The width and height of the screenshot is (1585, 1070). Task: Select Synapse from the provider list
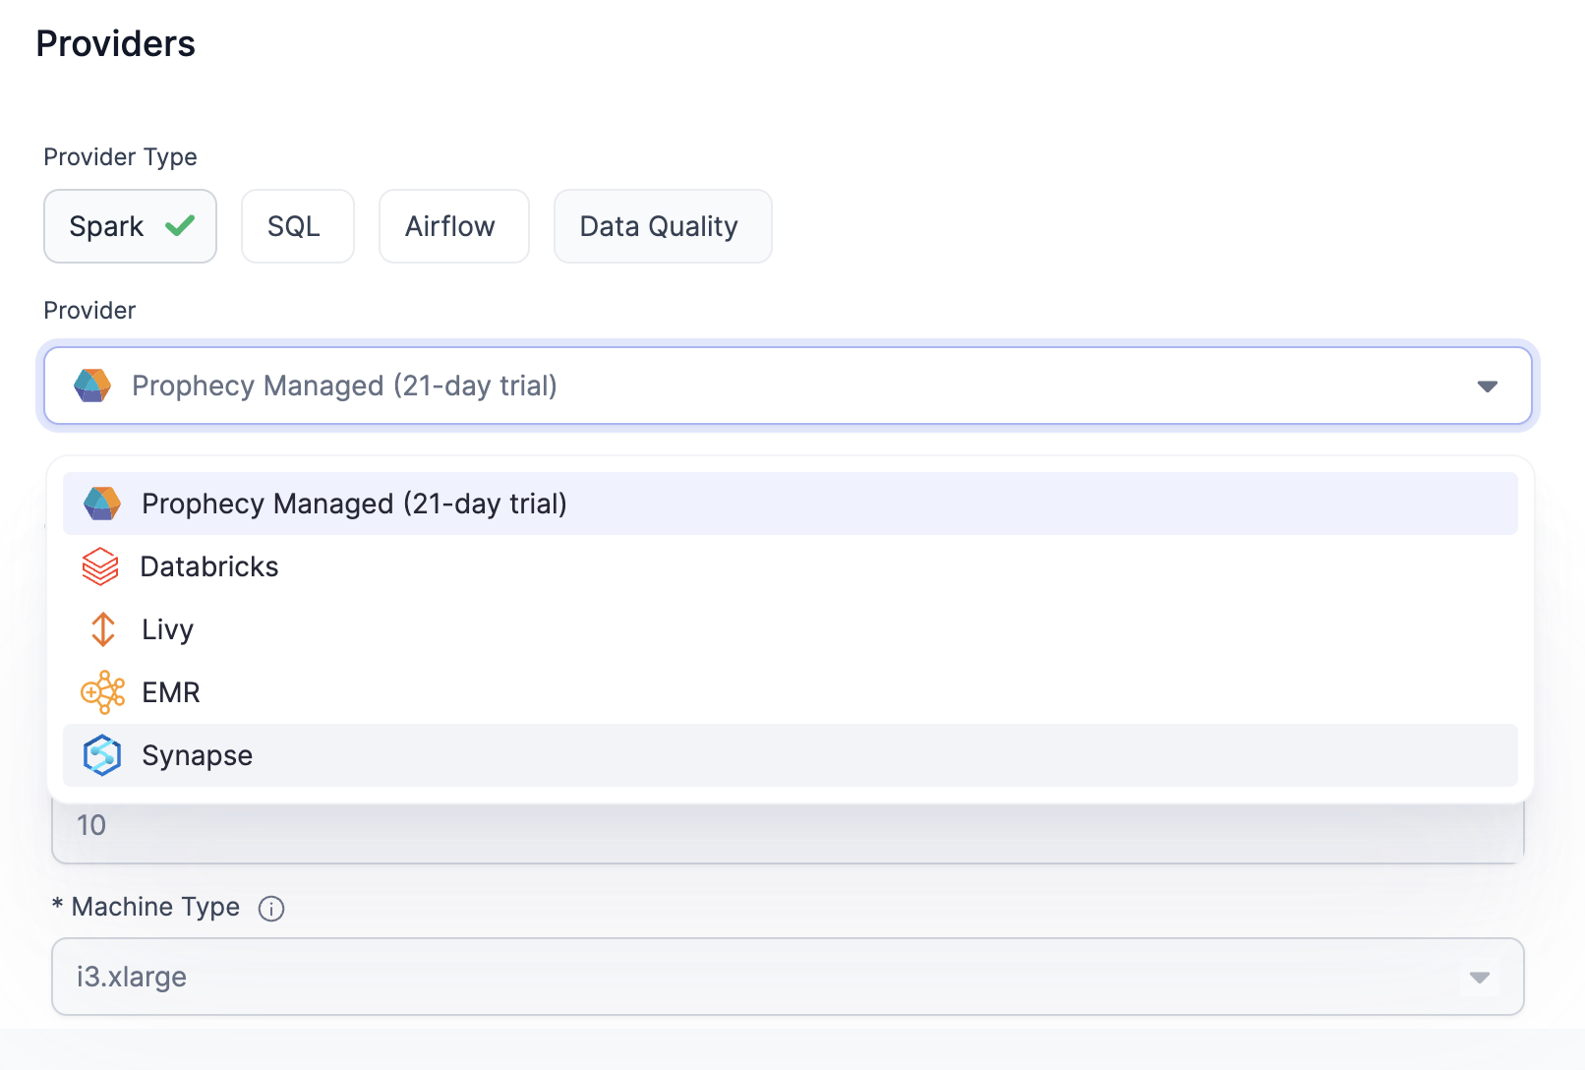tap(791, 755)
